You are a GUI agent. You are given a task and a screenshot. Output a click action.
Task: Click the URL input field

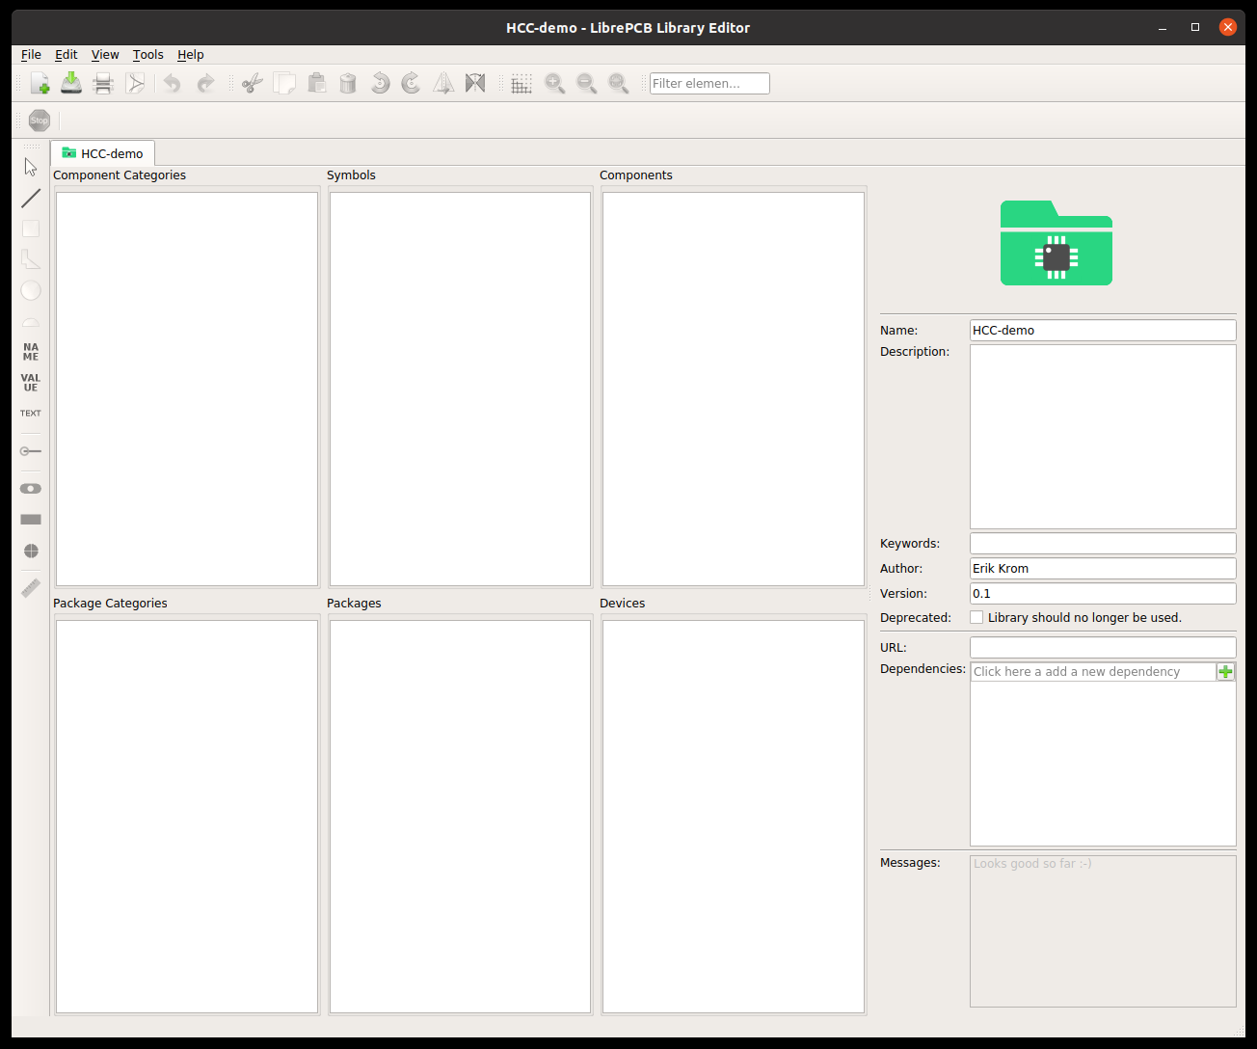click(x=1103, y=648)
